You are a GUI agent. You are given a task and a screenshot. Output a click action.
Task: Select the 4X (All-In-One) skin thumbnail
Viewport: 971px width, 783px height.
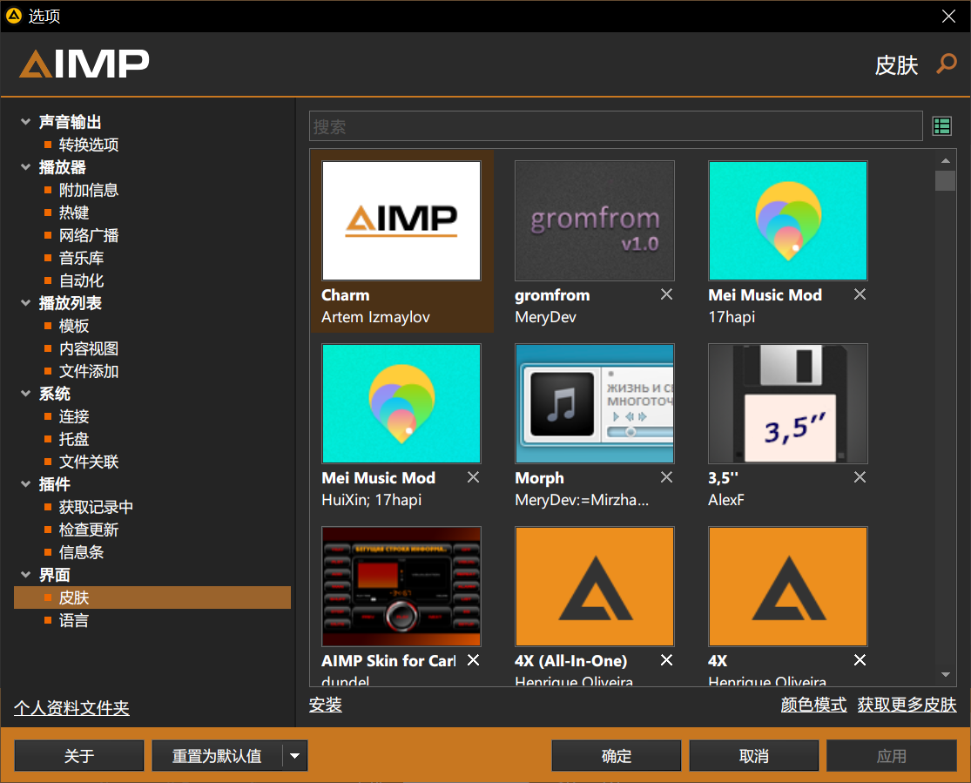point(595,586)
